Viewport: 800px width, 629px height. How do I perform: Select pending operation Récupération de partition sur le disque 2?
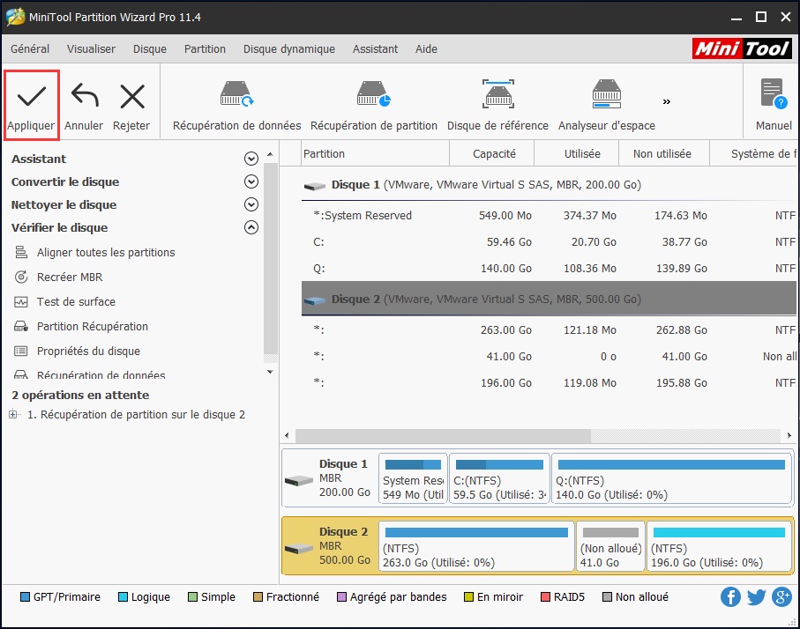click(x=136, y=415)
